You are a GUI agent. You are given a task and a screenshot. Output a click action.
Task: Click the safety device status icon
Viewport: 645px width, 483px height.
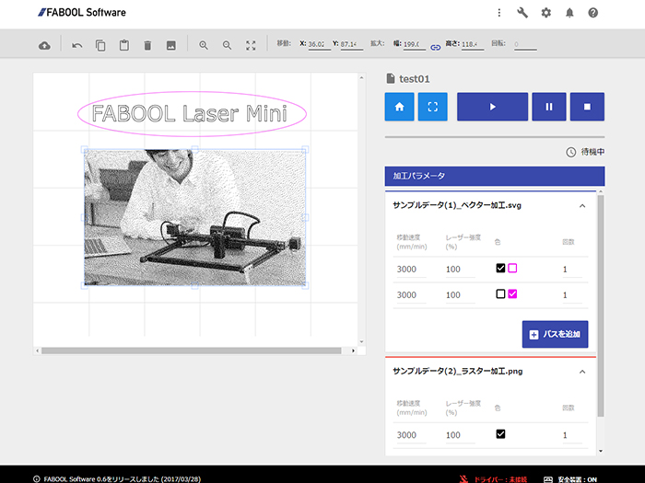click(x=548, y=479)
